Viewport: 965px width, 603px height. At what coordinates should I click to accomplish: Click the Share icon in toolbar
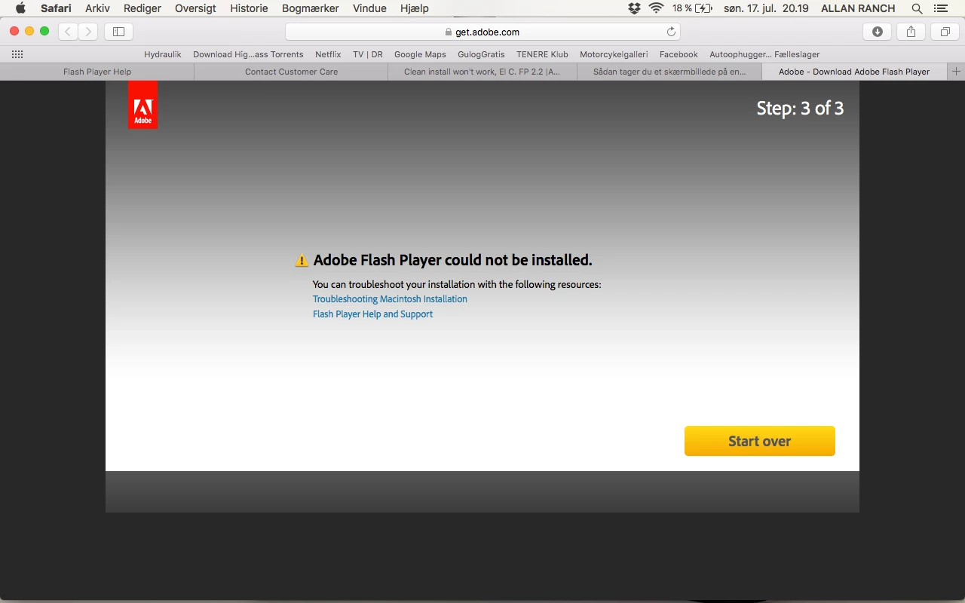911,32
